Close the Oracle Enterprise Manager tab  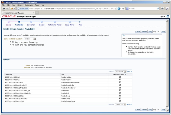click(x=34, y=13)
